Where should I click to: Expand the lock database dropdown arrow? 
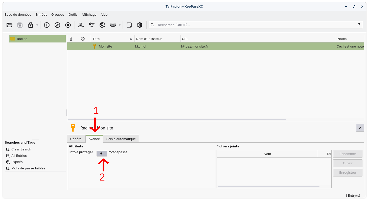coord(37,25)
